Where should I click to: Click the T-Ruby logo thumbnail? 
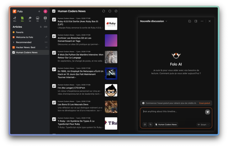tap(111, 123)
